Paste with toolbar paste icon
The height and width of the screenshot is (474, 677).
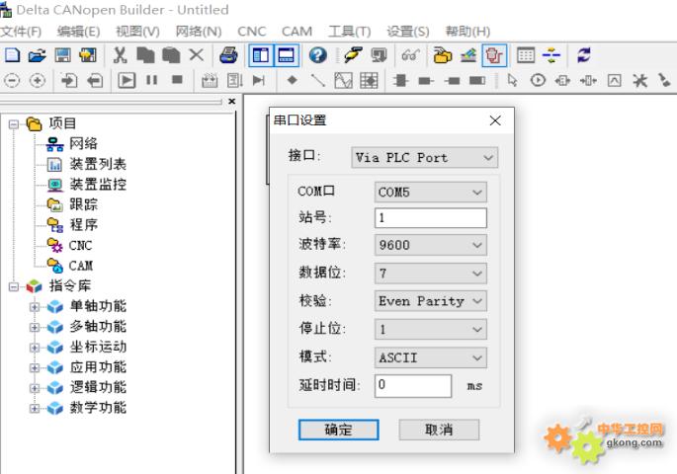(171, 55)
